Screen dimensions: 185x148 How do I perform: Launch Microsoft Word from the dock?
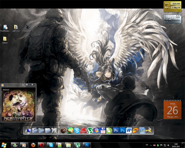pyautogui.click(x=129, y=131)
